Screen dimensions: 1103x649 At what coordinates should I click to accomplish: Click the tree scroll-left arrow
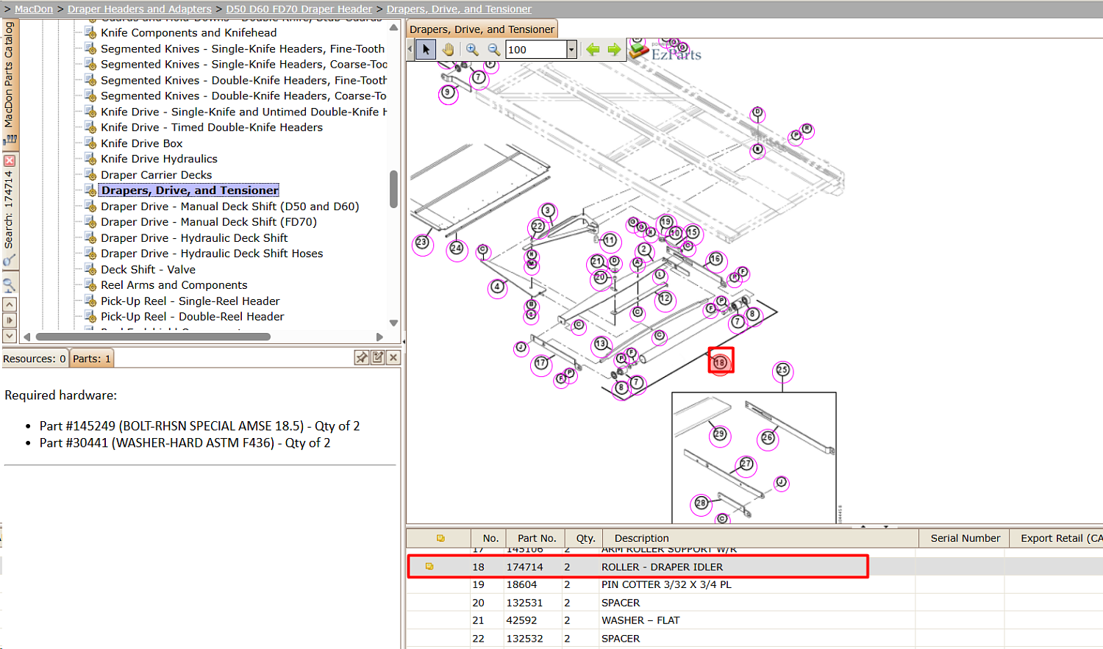(27, 337)
